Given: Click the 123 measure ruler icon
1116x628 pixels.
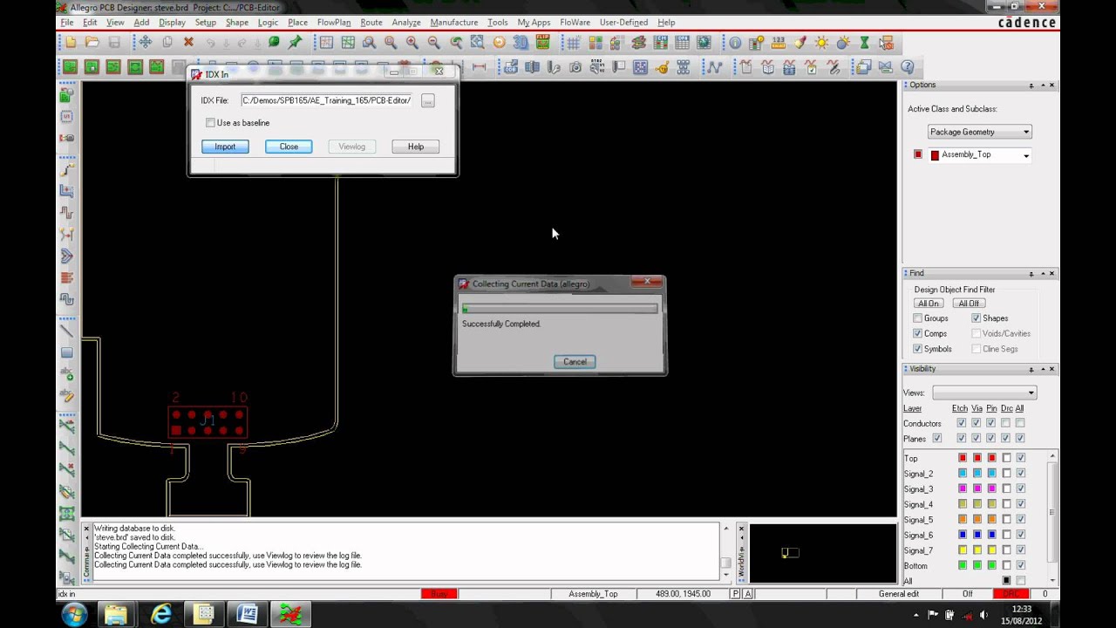Looking at the screenshot, I should 779,43.
